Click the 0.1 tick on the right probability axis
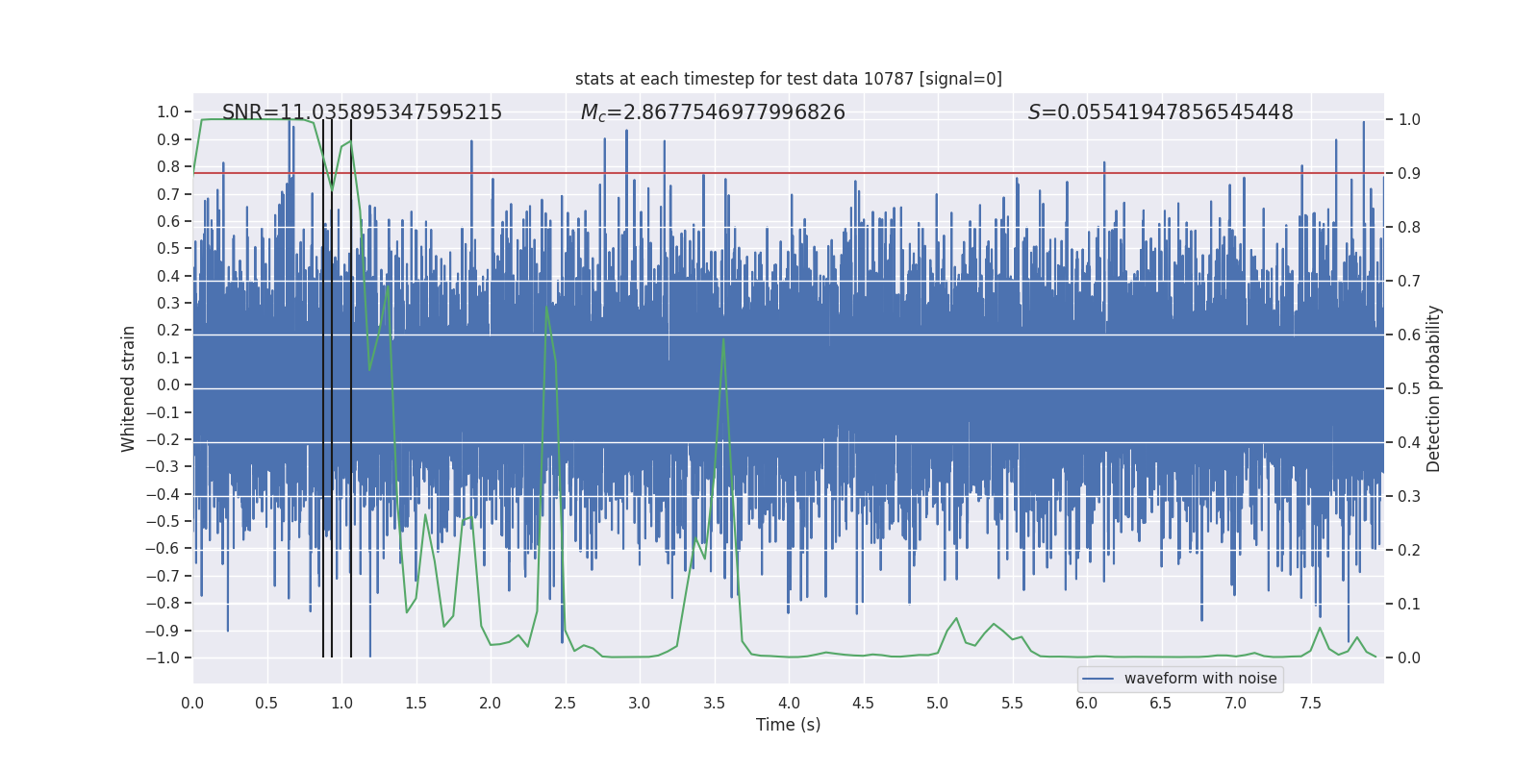1539x769 pixels. coord(1409,605)
